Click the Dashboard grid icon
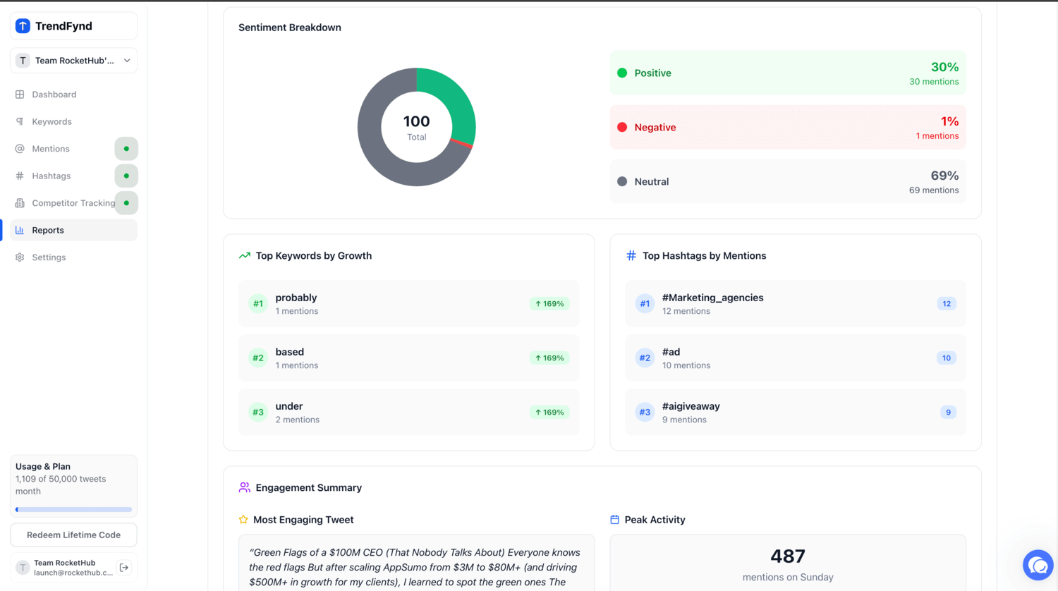The image size is (1058, 591). [x=20, y=95]
